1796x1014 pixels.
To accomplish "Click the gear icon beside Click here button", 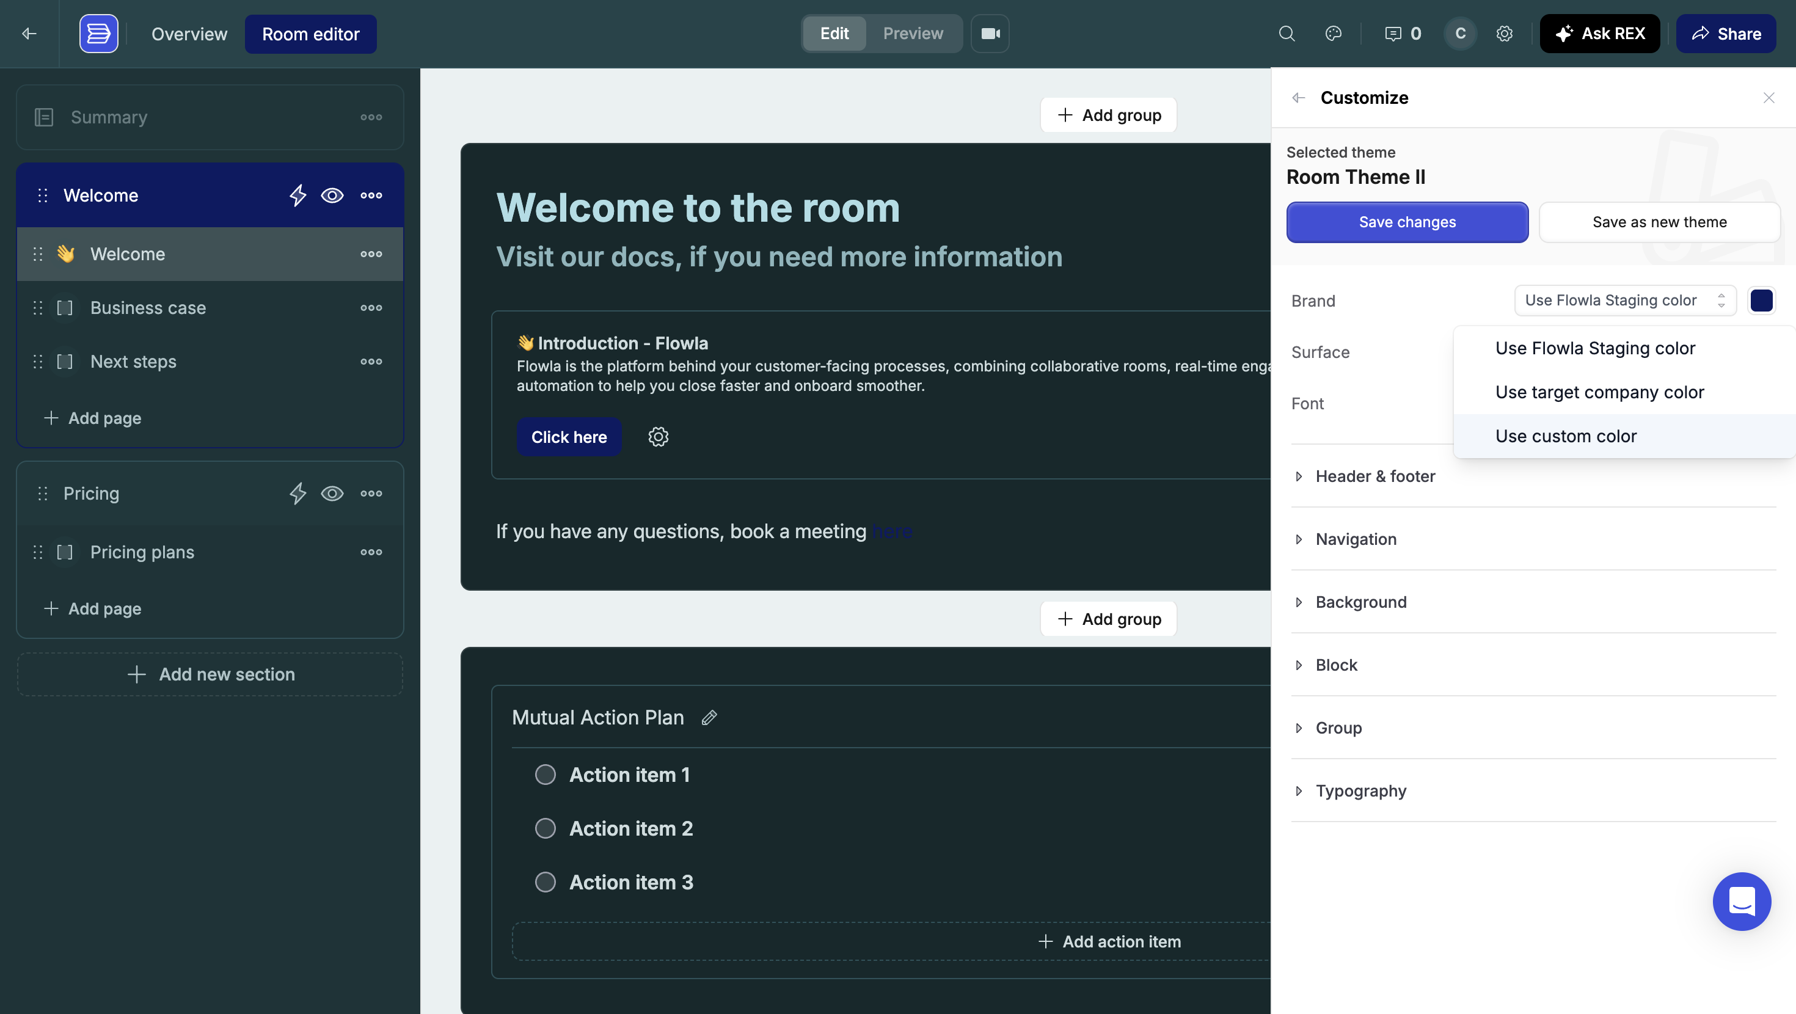I will pyautogui.click(x=658, y=437).
